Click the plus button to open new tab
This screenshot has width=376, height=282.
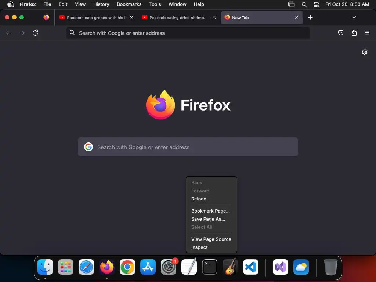click(311, 18)
